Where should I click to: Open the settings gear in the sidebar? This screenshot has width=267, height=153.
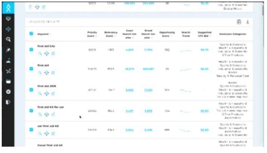pos(8,92)
